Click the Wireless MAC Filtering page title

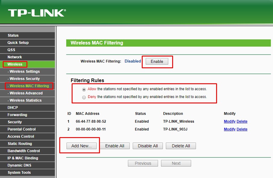[97, 43]
